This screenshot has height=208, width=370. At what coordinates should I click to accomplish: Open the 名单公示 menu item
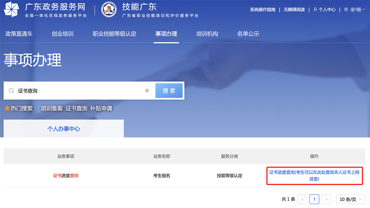[248, 34]
